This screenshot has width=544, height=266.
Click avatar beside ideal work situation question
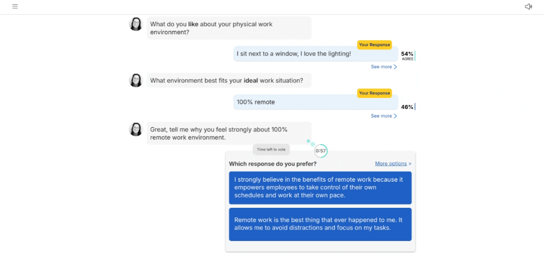pyautogui.click(x=135, y=81)
